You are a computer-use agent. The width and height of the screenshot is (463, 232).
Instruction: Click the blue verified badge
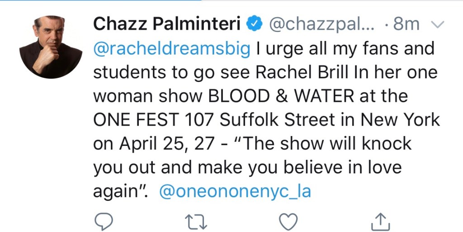click(x=255, y=24)
